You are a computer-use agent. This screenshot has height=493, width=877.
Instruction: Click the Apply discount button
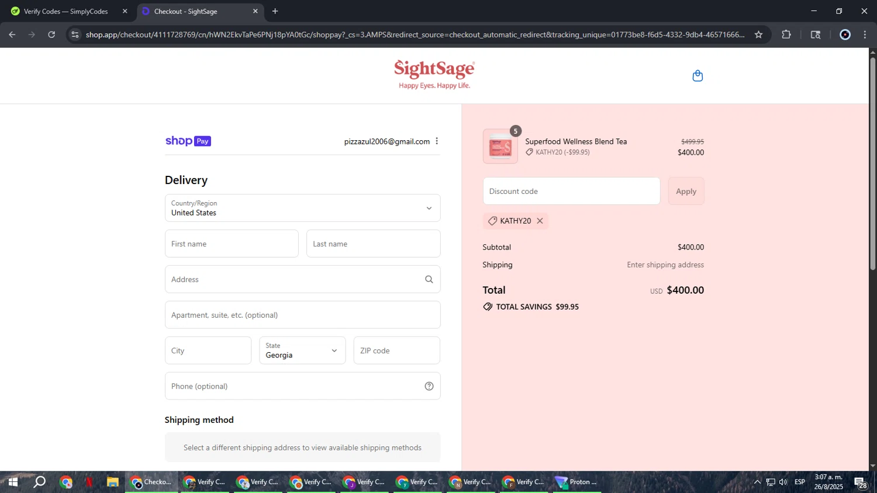point(686,191)
